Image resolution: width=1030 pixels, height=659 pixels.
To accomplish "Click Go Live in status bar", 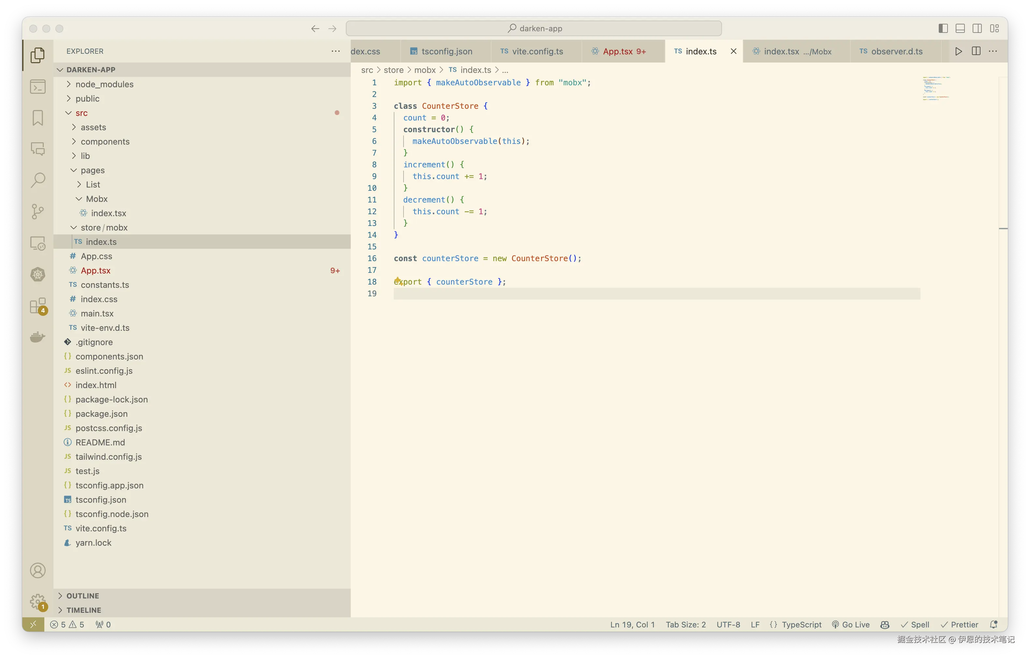I will [x=850, y=624].
